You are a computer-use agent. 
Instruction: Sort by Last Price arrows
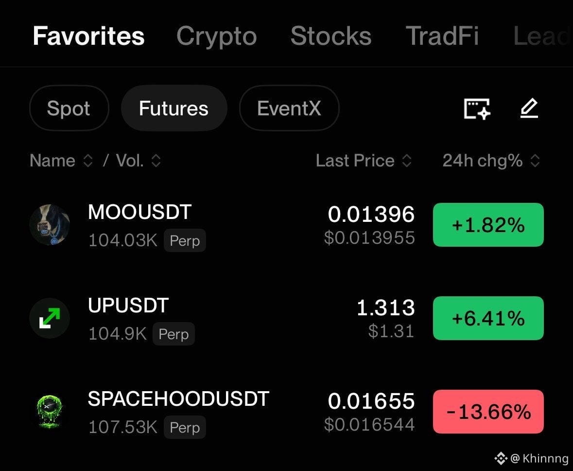click(x=407, y=161)
